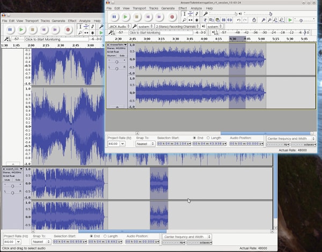The height and width of the screenshot is (252, 322).
Task: Click the Play-at-Speed green arrow
Action: 290,20
